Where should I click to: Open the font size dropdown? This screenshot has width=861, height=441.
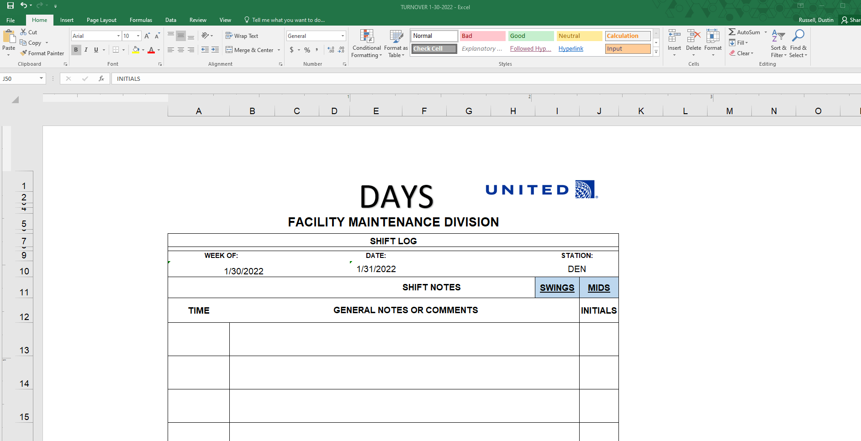(138, 36)
